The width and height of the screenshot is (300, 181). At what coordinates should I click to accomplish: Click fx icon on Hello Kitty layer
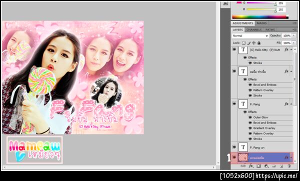[286, 49]
